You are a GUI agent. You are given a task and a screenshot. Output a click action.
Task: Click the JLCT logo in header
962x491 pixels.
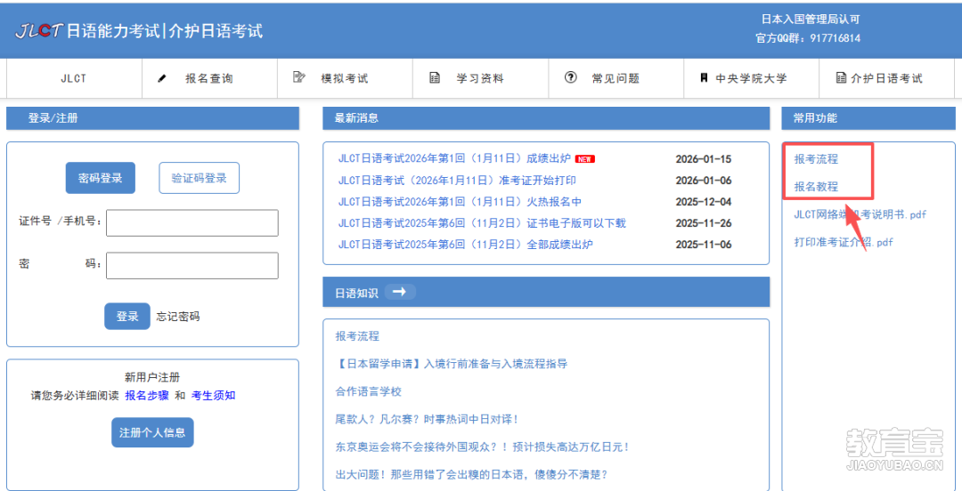pos(38,31)
